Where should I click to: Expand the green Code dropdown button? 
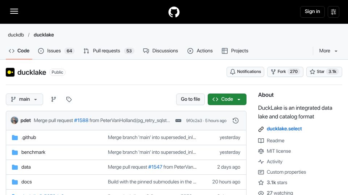[227, 99]
